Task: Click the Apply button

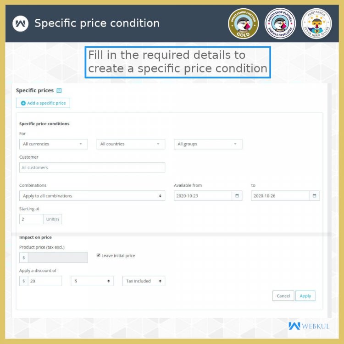Action: [x=305, y=296]
